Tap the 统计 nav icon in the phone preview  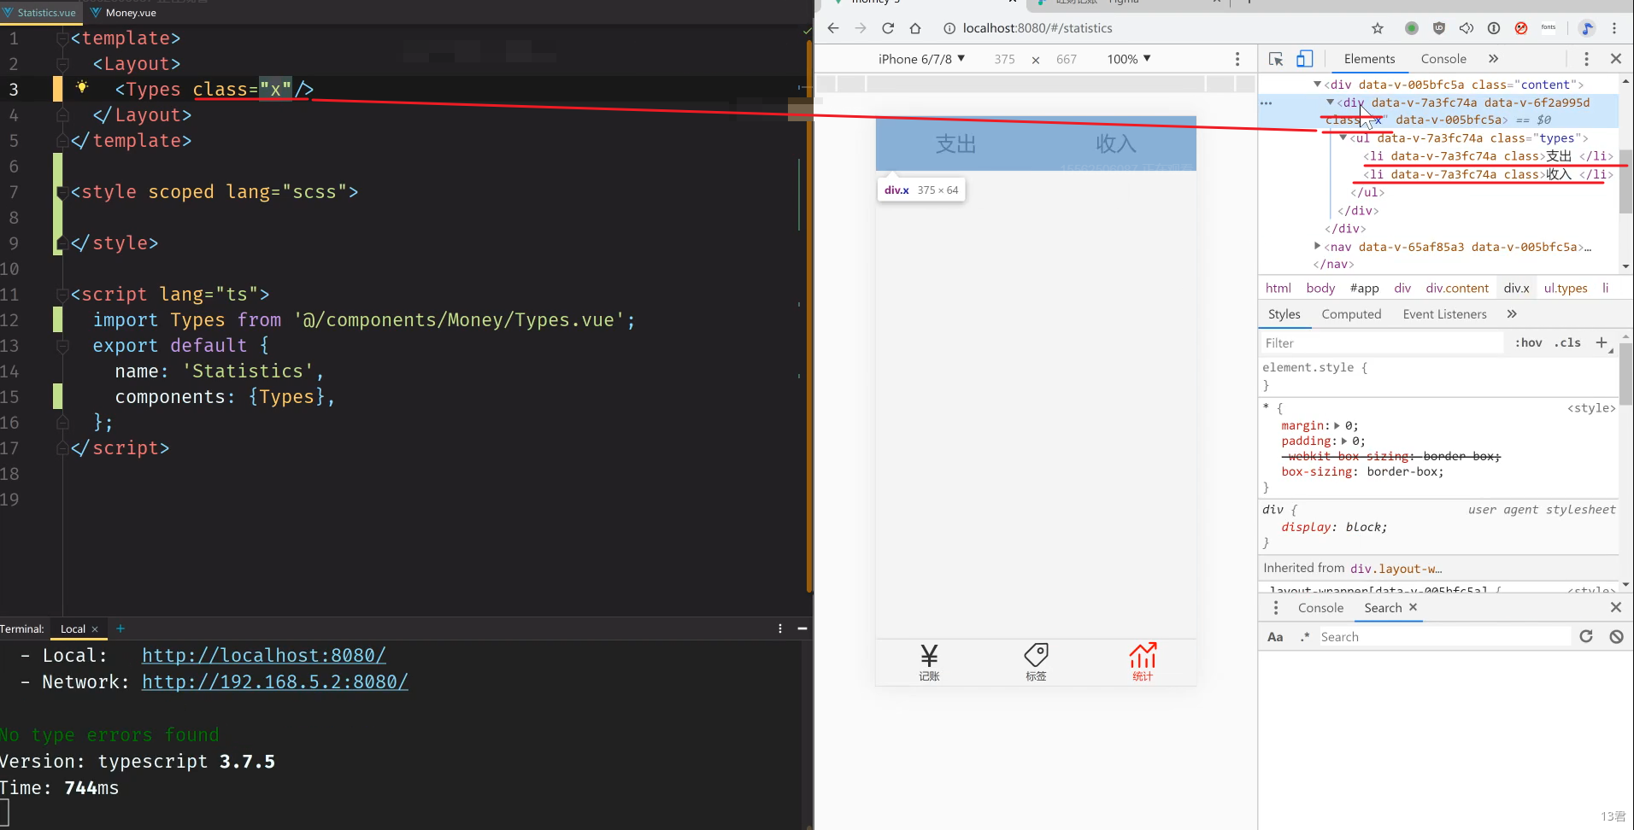[1143, 663]
